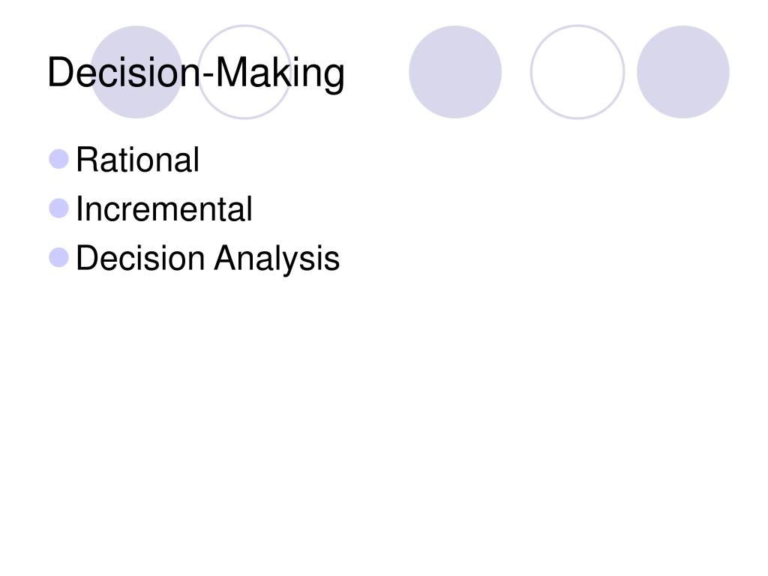The height and width of the screenshot is (576, 768).
Task: Select the filled circle behind the word "Decision" in the title
Action: [136, 72]
